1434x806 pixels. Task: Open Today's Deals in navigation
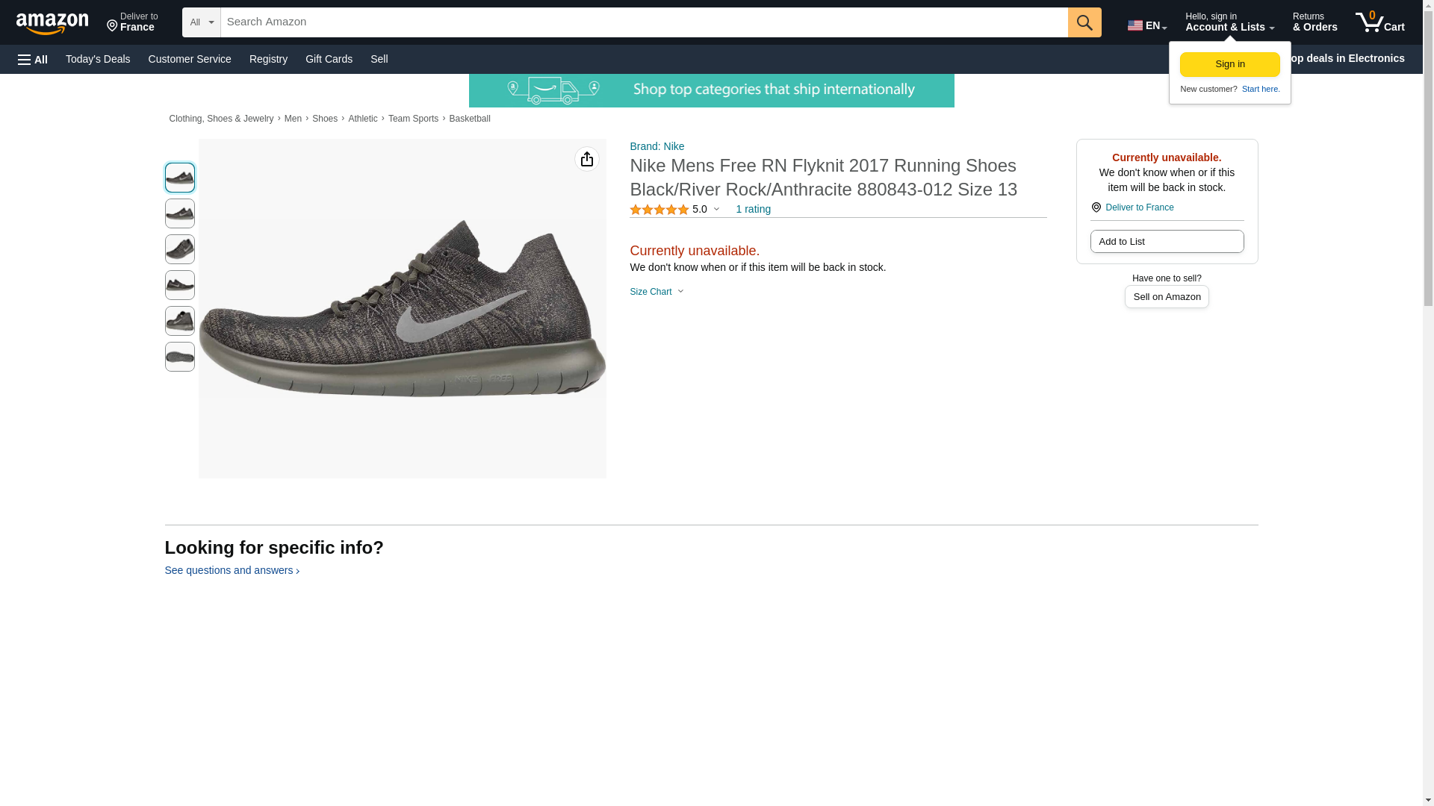tap(98, 59)
